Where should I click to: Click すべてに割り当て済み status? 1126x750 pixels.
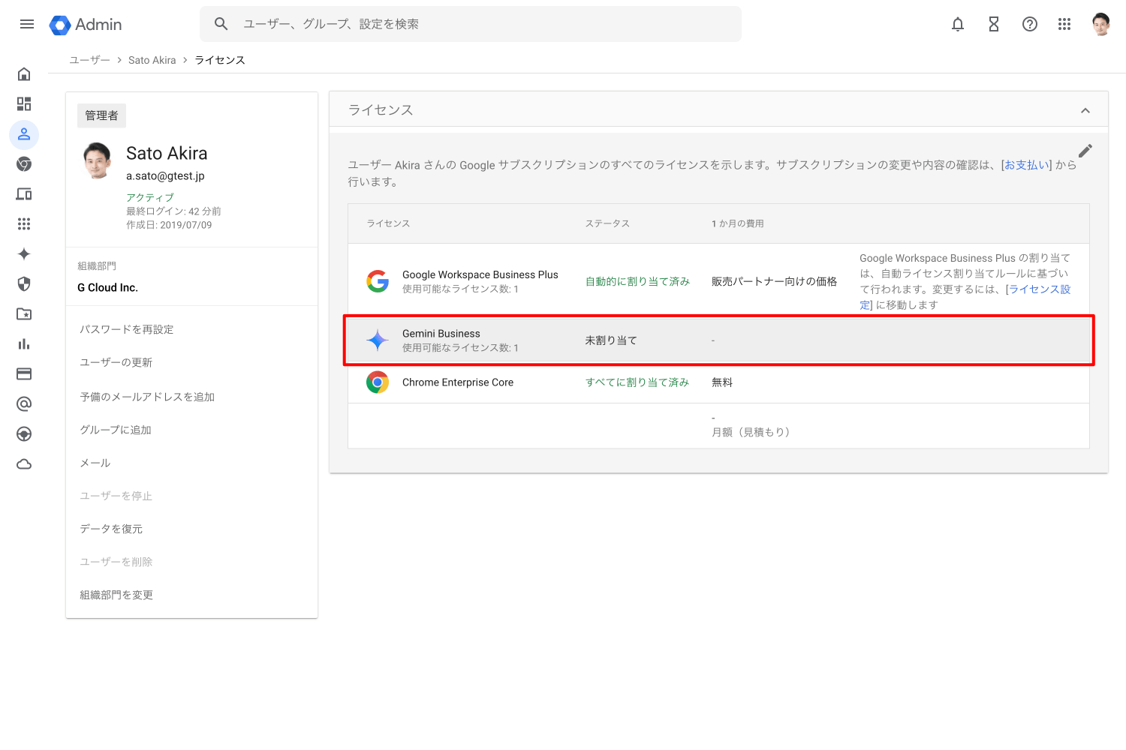pos(637,382)
